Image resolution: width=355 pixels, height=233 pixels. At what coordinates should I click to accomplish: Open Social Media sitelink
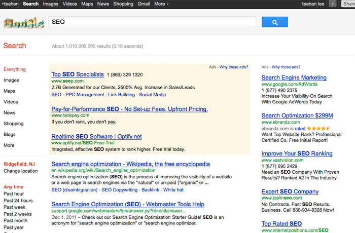152,95
